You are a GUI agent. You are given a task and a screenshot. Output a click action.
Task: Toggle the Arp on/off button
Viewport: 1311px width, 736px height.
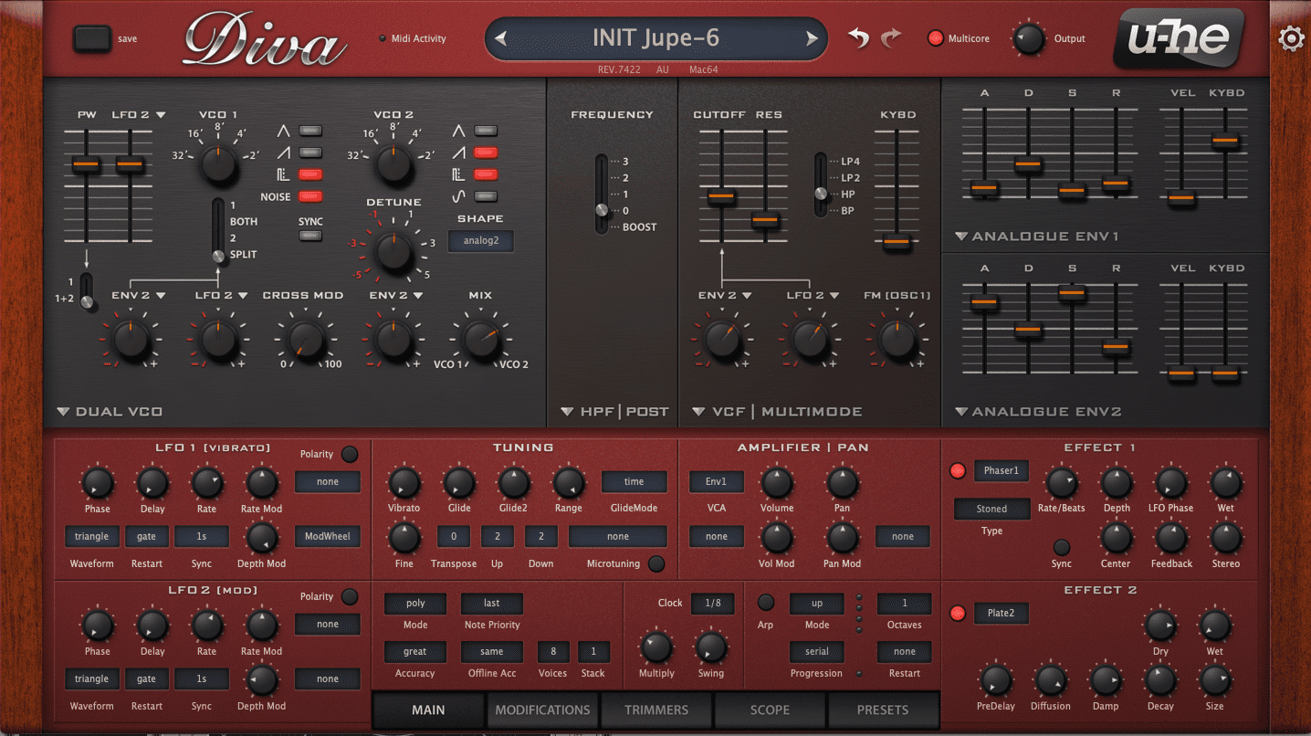pyautogui.click(x=766, y=603)
